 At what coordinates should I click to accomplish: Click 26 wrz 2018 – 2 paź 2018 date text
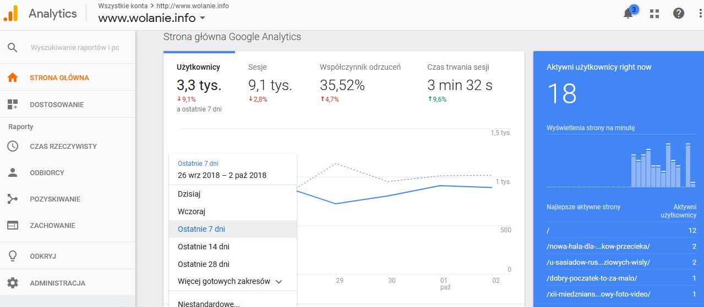(222, 175)
